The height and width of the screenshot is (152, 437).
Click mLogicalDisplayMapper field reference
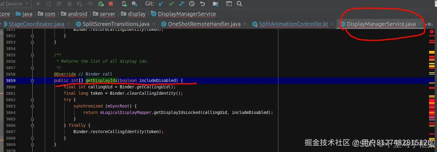(126, 112)
